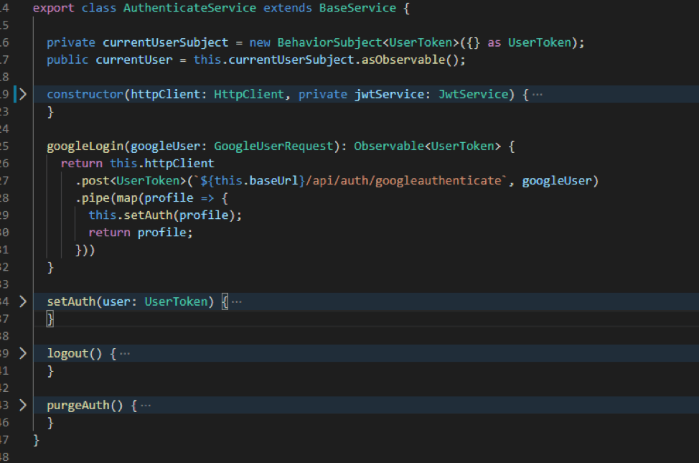Click the purgeAuth method name
The width and height of the screenshot is (699, 463).
coord(78,406)
